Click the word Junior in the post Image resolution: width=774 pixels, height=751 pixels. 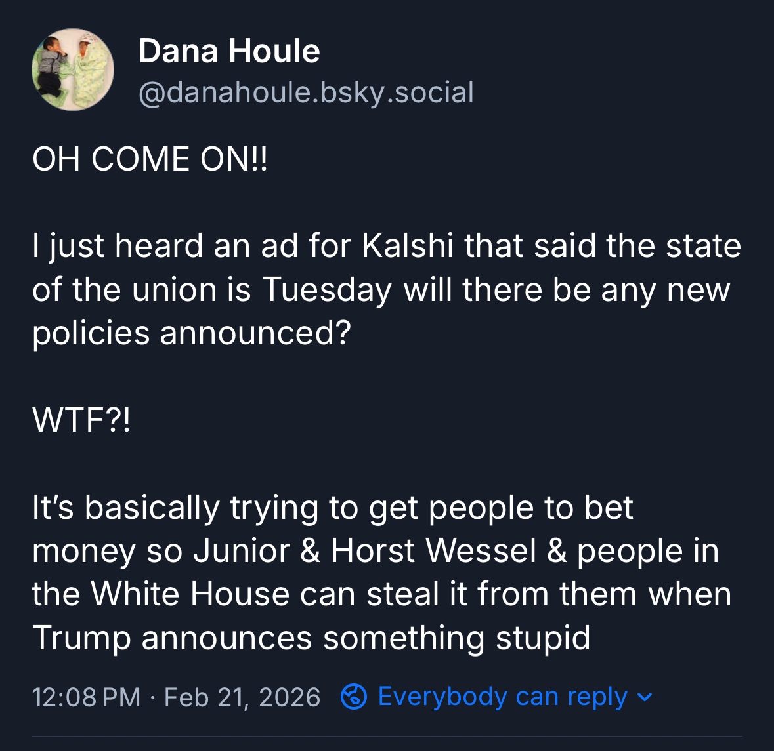pos(241,551)
